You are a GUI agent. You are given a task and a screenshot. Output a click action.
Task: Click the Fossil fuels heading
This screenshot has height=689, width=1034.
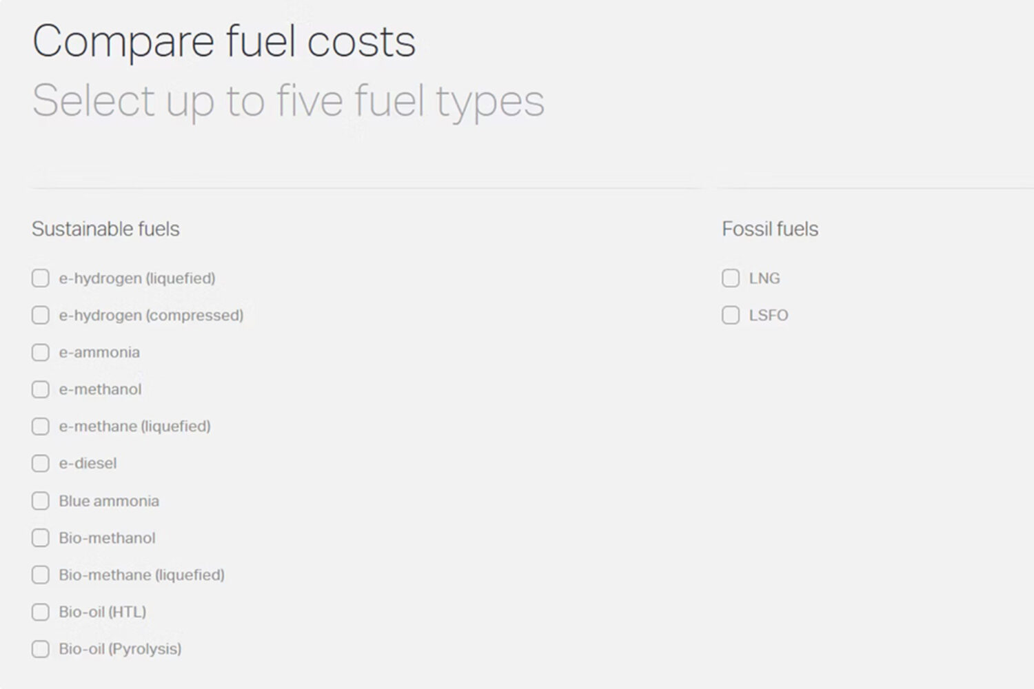click(770, 229)
